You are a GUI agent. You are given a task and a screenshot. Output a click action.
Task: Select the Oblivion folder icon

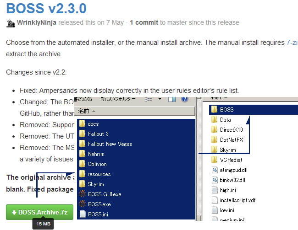tap(82, 164)
